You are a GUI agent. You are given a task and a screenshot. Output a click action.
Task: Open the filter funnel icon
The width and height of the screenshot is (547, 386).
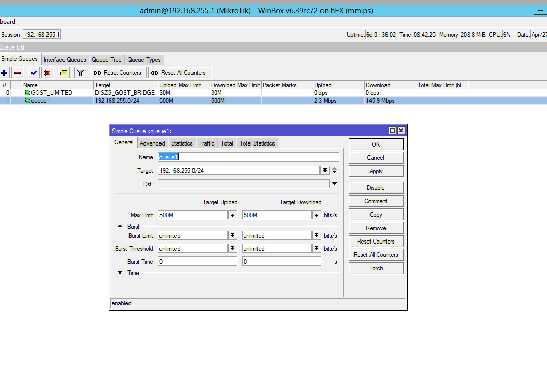coord(80,73)
